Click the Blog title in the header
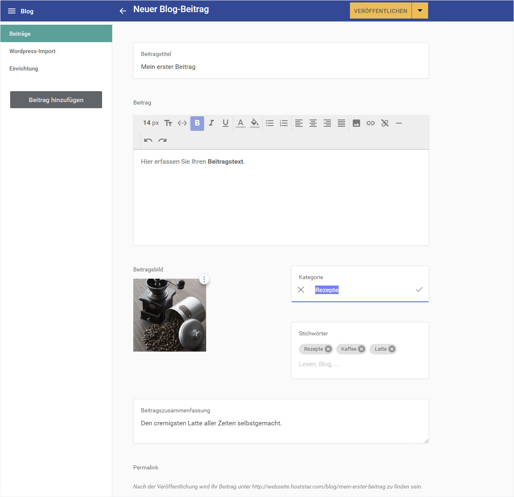Screen dimensions: 514x497 27,11
